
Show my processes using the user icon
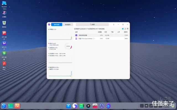pos(125,29)
